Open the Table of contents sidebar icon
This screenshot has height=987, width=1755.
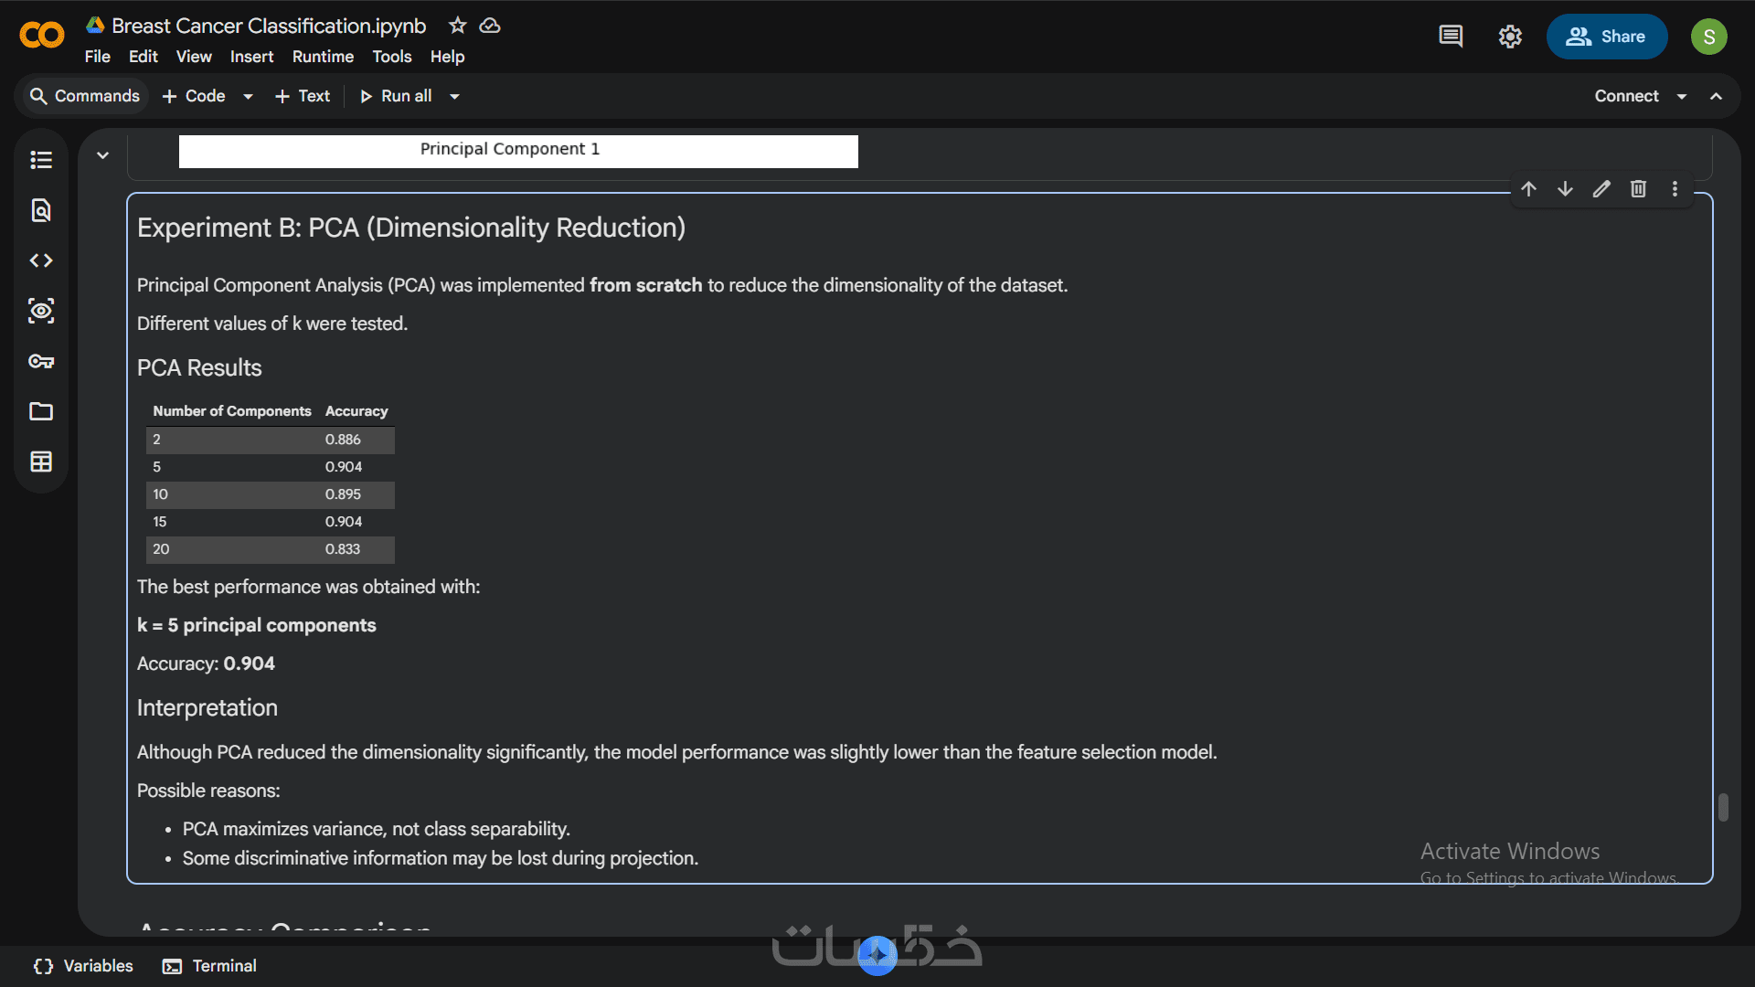point(41,160)
